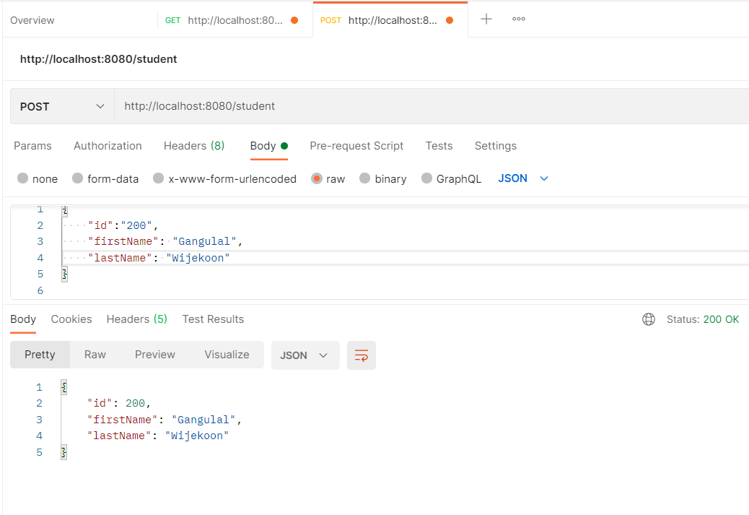Open the Pre-request Script tab

(x=356, y=145)
